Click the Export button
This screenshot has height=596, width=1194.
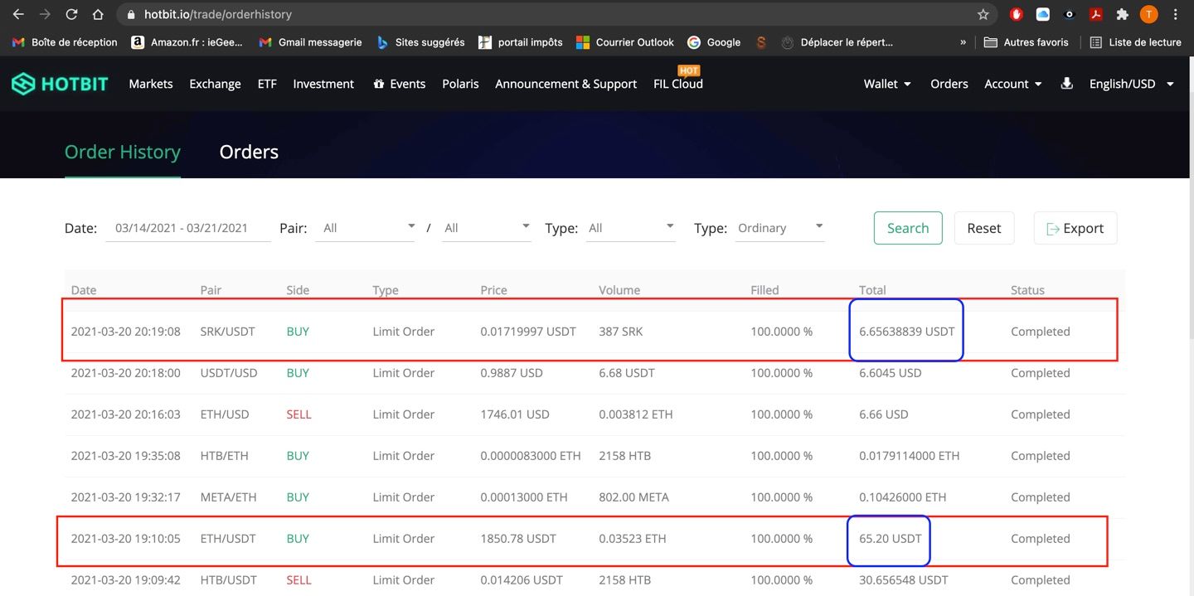click(x=1075, y=228)
